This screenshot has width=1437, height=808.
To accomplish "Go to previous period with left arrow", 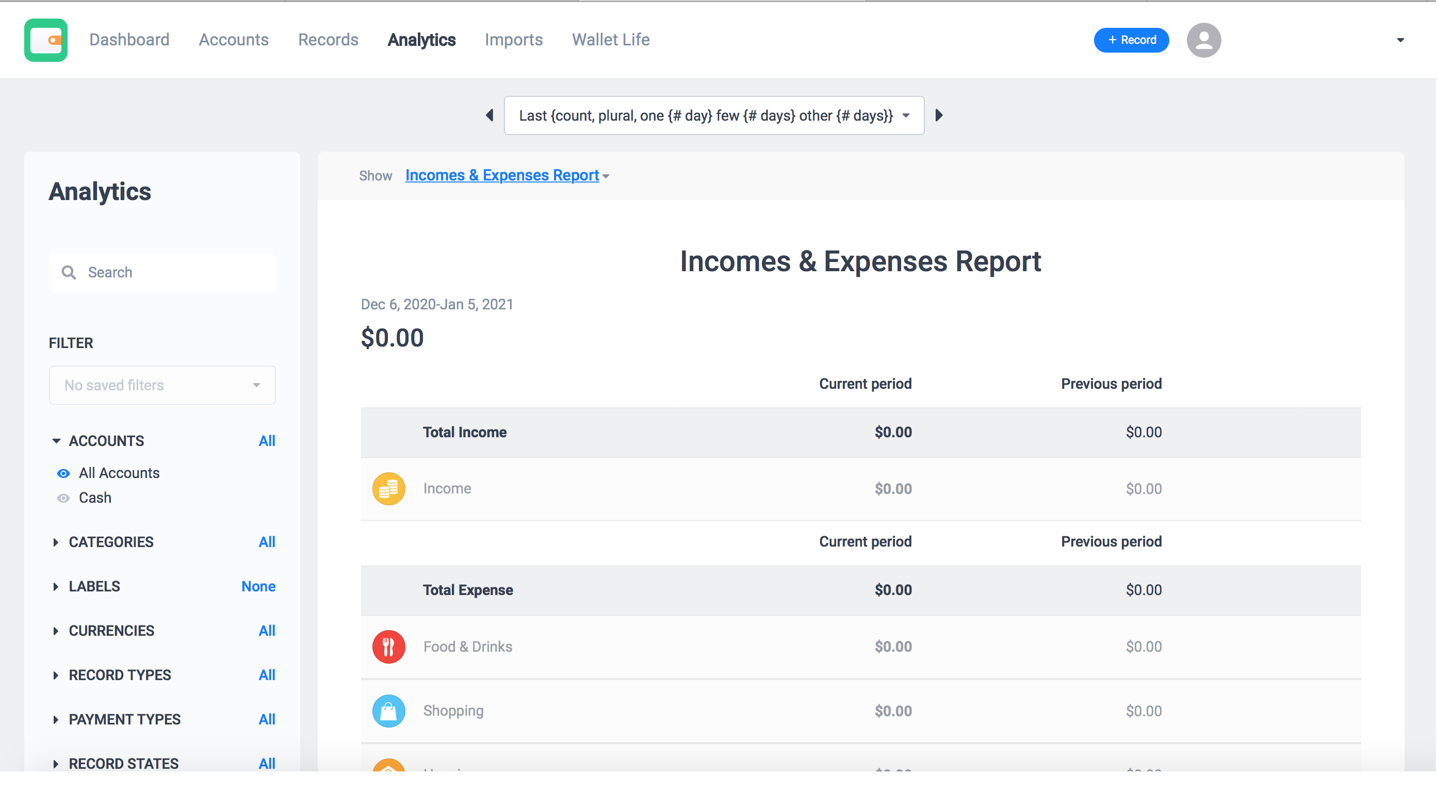I will 490,116.
